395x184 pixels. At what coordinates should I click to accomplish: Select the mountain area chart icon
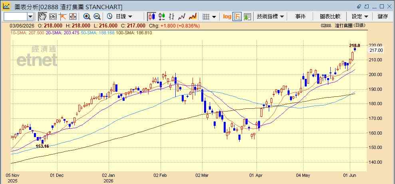click(193, 17)
